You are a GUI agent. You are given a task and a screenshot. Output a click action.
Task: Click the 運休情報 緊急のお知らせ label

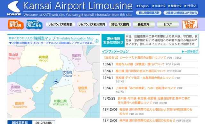coord(113,41)
